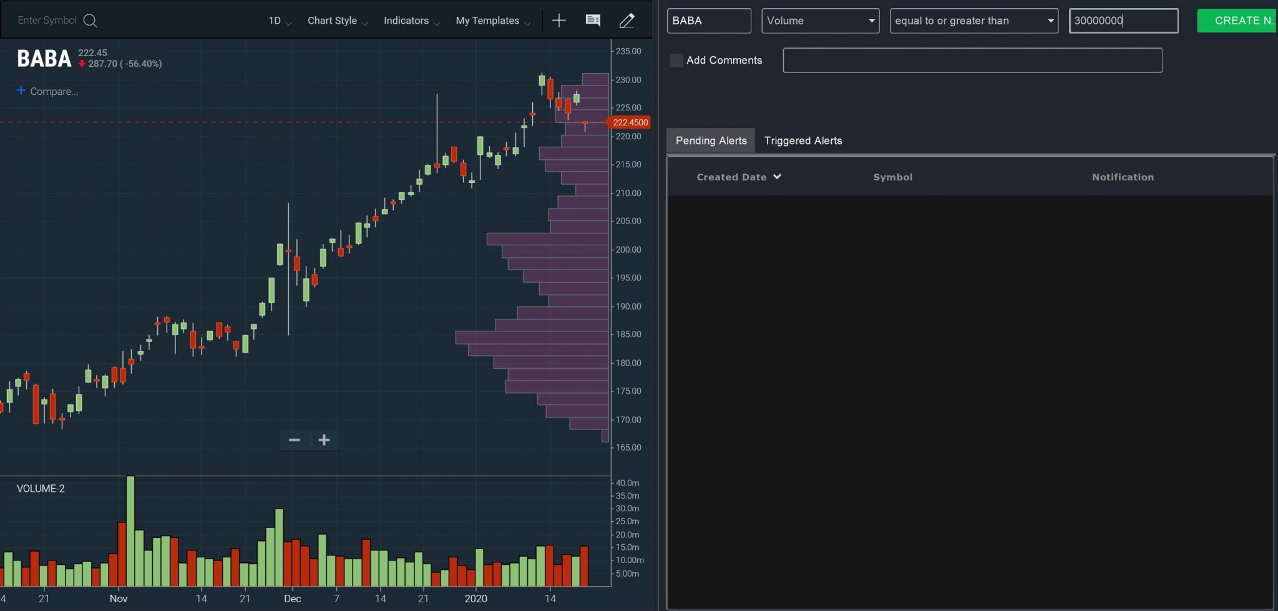Switch to the Triggered Alerts tab
1278x611 pixels.
pyautogui.click(x=802, y=140)
